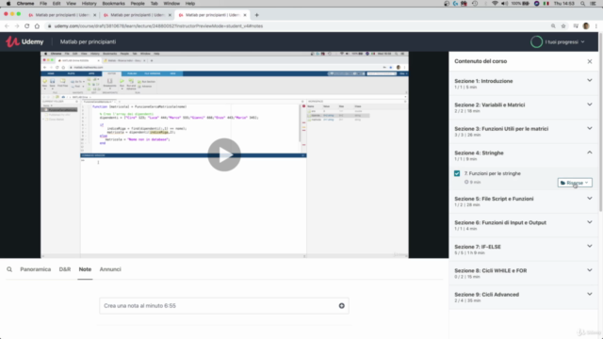Go forward in Chrome
This screenshot has width=603, height=339.
[17, 26]
